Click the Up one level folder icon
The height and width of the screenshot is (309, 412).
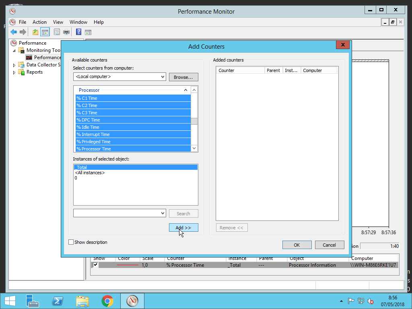(x=35, y=32)
